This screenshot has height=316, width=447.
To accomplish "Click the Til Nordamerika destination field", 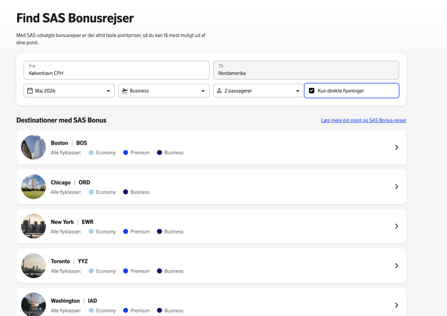I will (306, 70).
